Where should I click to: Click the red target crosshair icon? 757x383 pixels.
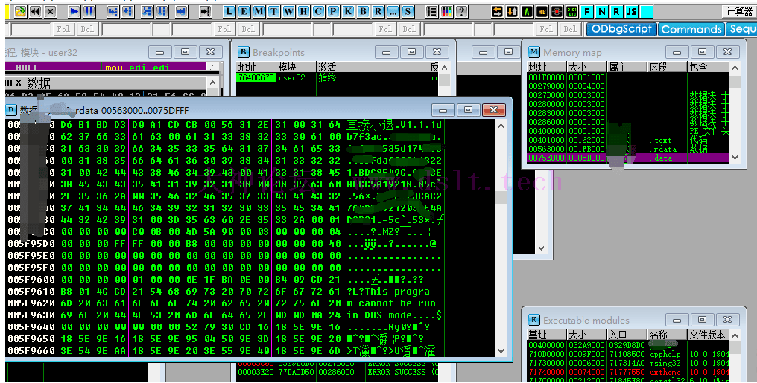point(557,11)
